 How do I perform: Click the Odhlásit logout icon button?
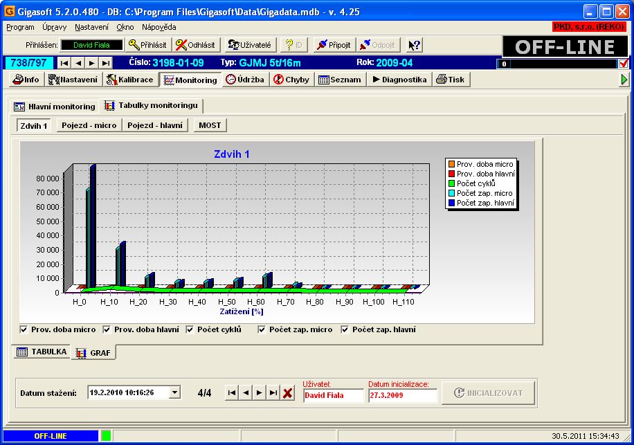click(x=195, y=45)
